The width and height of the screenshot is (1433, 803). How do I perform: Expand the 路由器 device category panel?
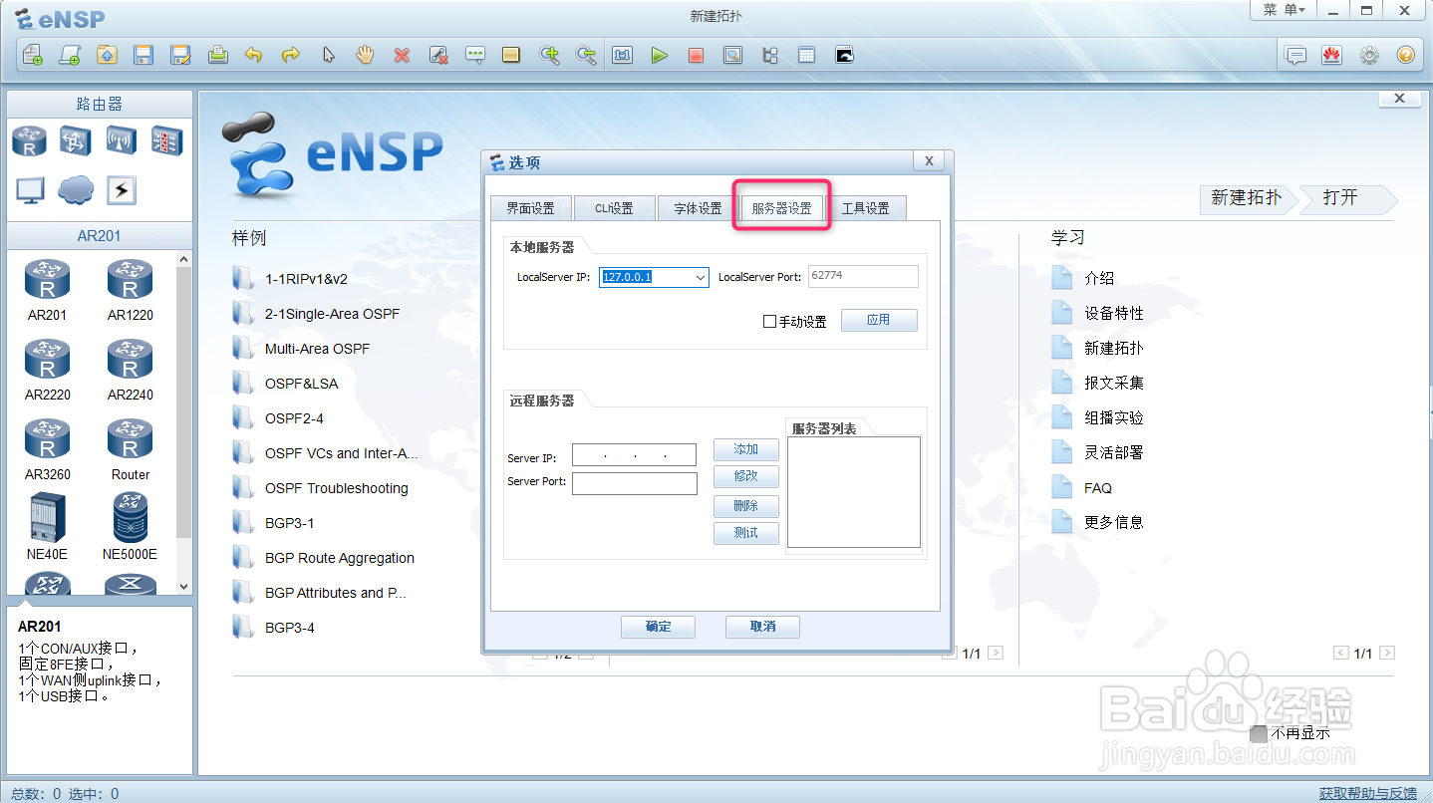click(97, 103)
